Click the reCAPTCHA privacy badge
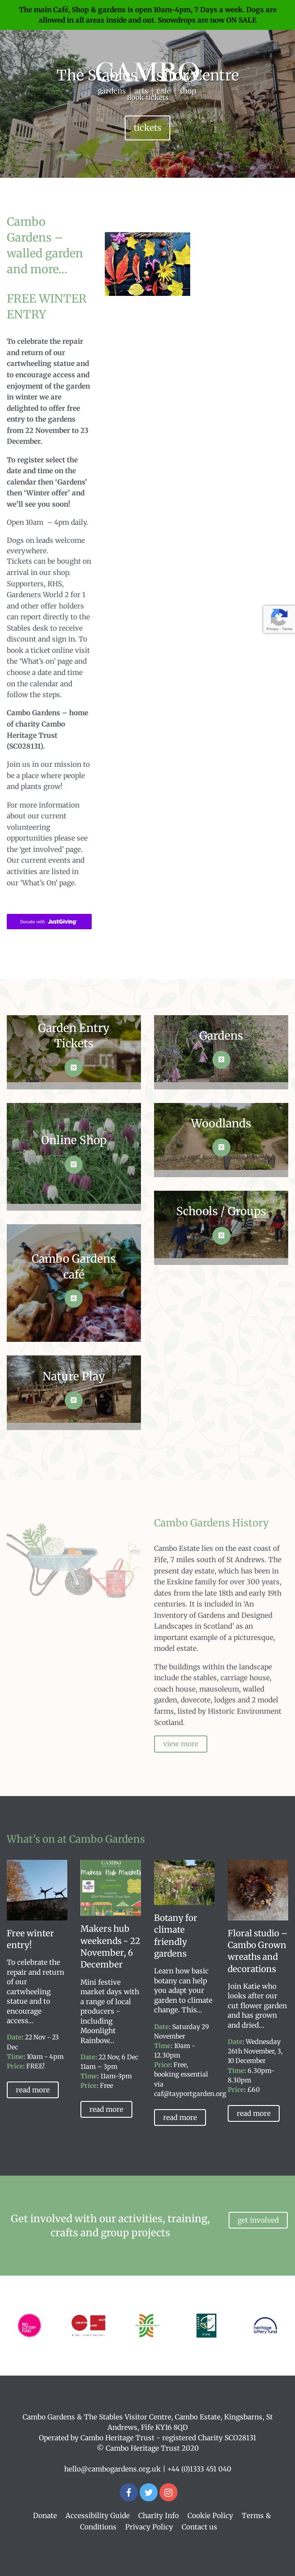Viewport: 295px width, 2576px height. [x=279, y=619]
